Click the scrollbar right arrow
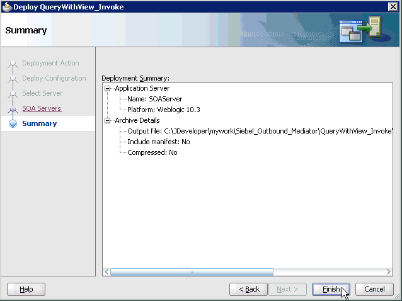This screenshot has height=301, width=402. pyautogui.click(x=389, y=272)
